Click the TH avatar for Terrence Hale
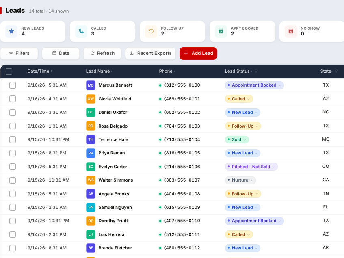This screenshot has width=344, height=258. pos(91,139)
